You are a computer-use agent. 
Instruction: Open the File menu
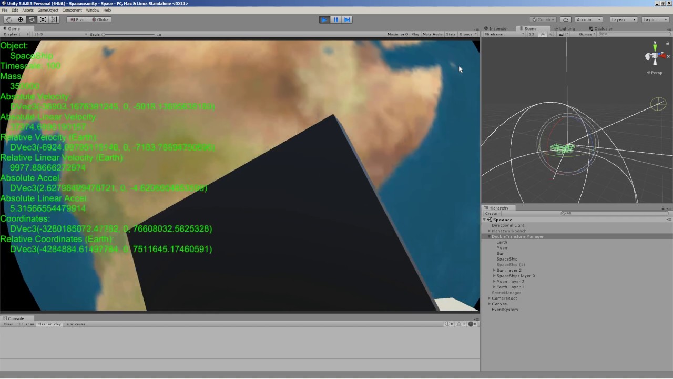(5, 10)
